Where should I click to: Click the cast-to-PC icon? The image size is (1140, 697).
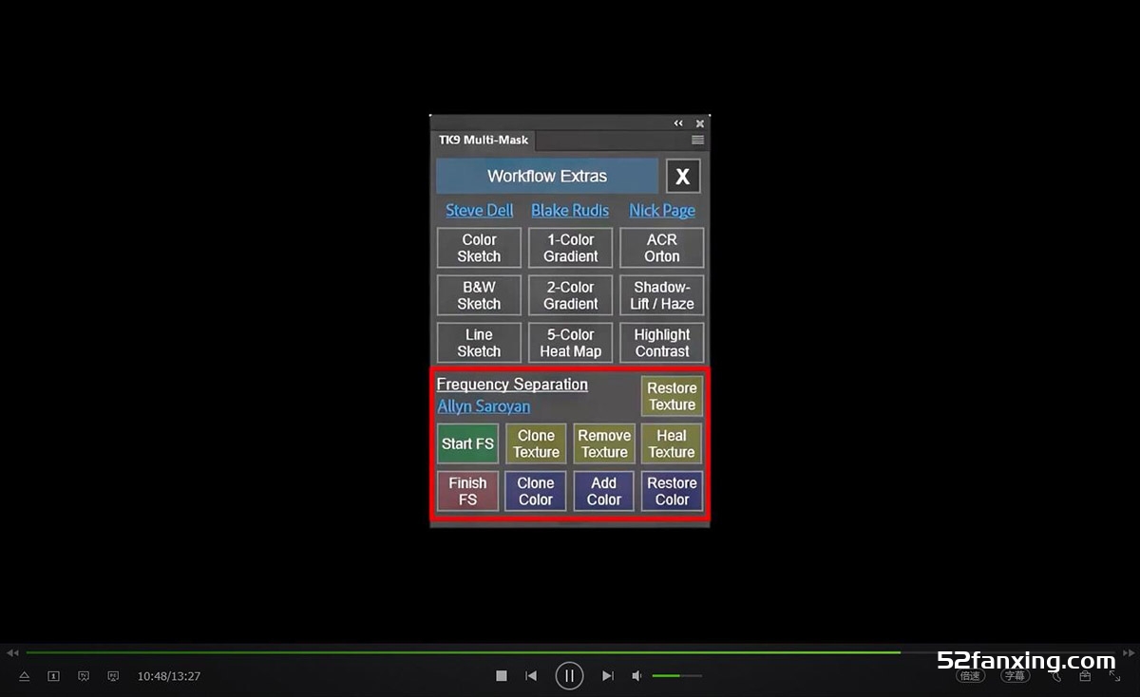[x=113, y=676]
